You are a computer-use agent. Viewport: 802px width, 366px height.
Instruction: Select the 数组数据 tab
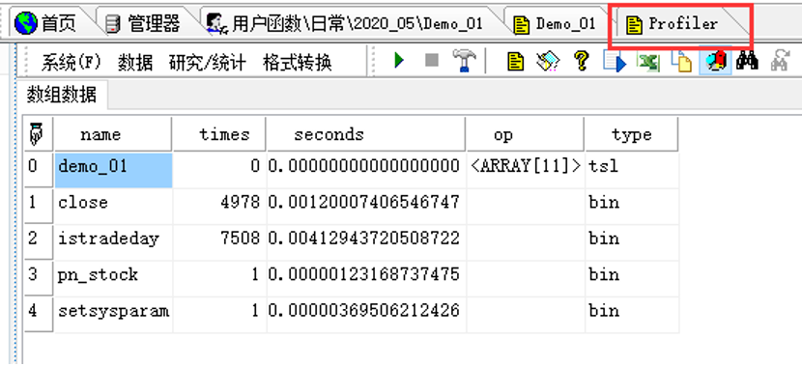[x=62, y=95]
